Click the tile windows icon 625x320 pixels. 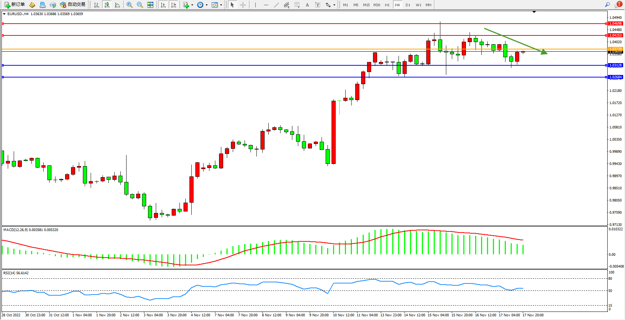[x=150, y=5]
